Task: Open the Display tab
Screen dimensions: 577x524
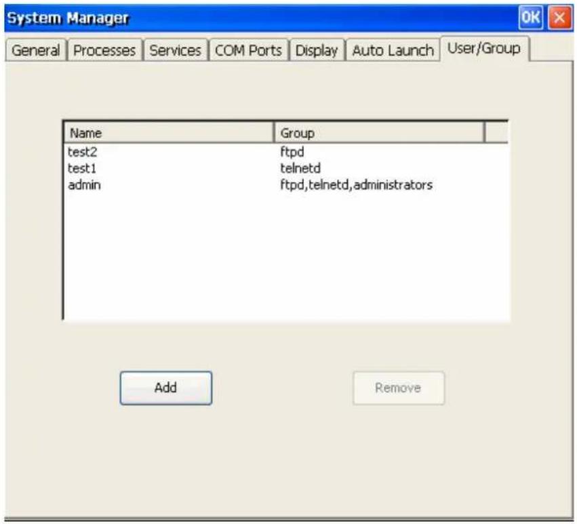Action: coord(317,50)
